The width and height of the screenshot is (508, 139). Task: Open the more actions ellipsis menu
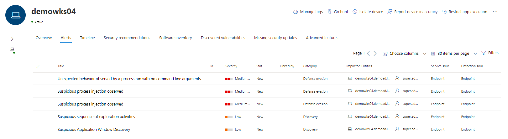coord(495,12)
